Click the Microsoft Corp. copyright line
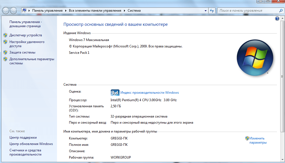 (x=126, y=46)
